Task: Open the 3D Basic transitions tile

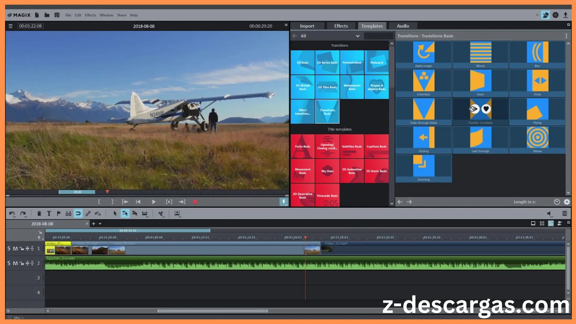Action: click(x=302, y=62)
